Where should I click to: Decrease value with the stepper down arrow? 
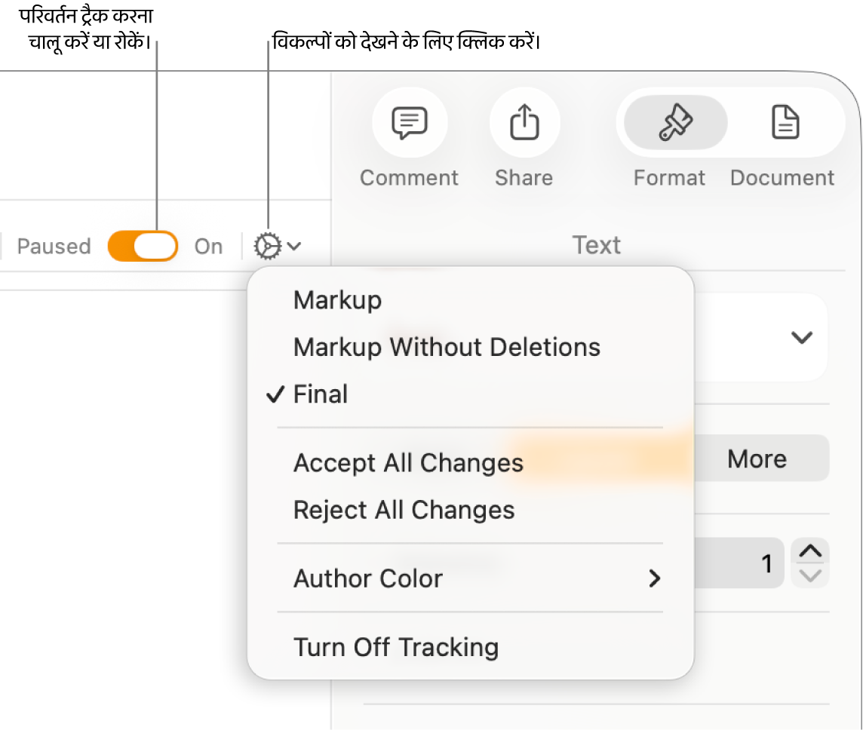pyautogui.click(x=810, y=576)
